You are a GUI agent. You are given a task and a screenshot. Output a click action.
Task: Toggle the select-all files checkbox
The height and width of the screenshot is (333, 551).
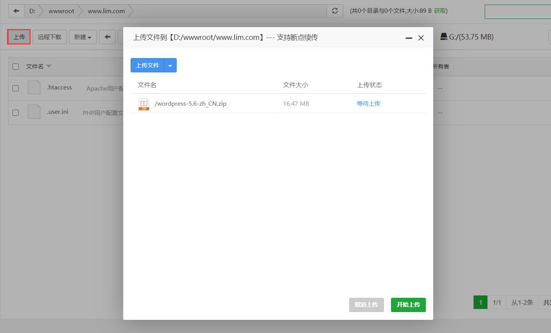[x=15, y=67]
